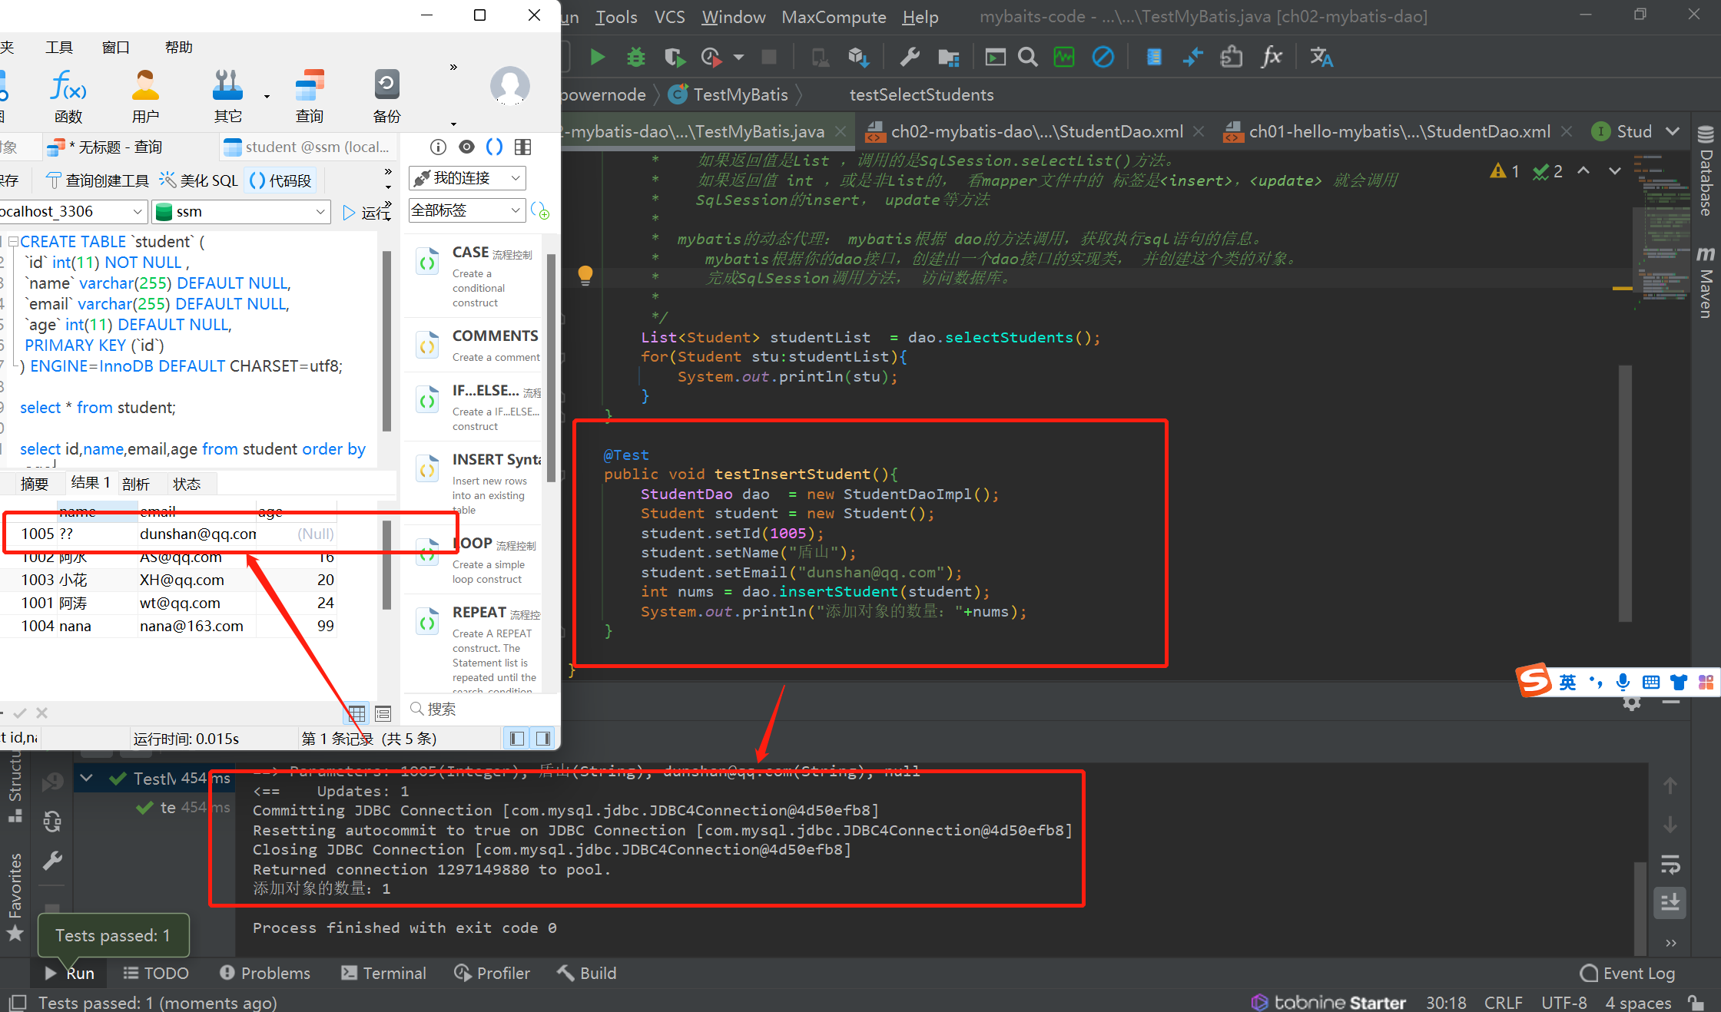The image size is (1721, 1012).
Task: Switch result view to grid mode
Action: click(x=356, y=713)
